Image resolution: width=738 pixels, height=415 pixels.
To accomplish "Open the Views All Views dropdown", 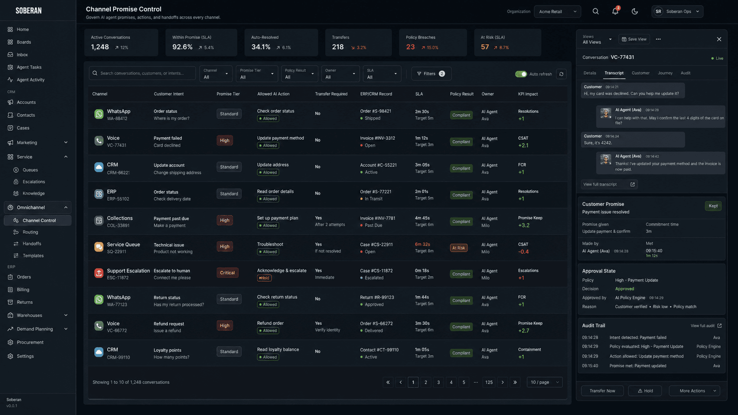I will (597, 39).
